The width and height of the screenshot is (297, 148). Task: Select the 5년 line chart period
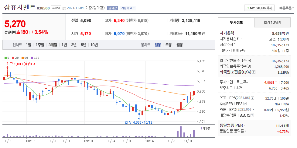pyautogui.click(x=84, y=45)
